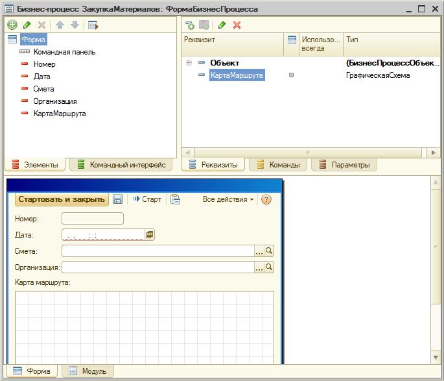The height and width of the screenshot is (381, 444).
Task: Click move element up arrow icon
Action: tap(60, 25)
